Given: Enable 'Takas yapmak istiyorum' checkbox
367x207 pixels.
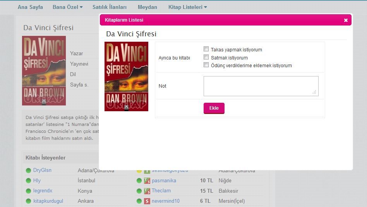Looking at the screenshot, I should point(206,49).
